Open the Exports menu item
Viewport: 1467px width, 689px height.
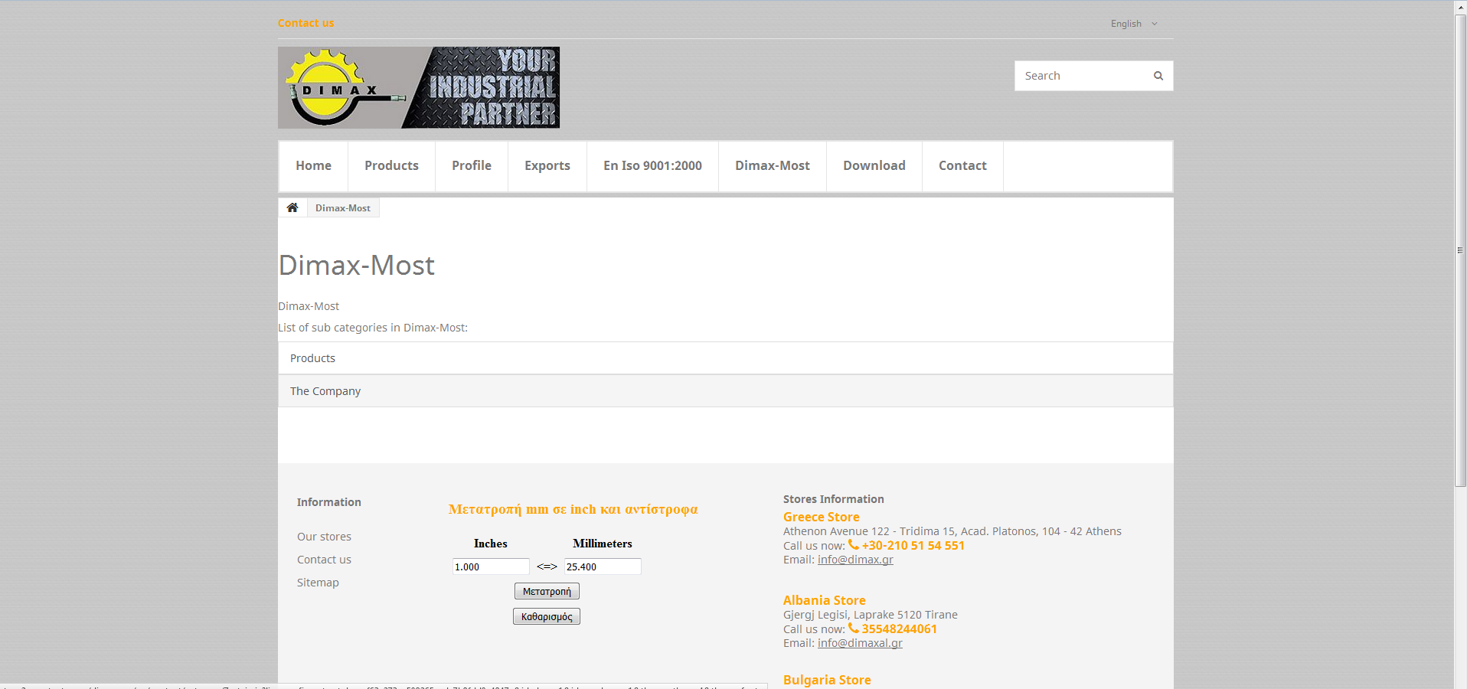coord(547,165)
